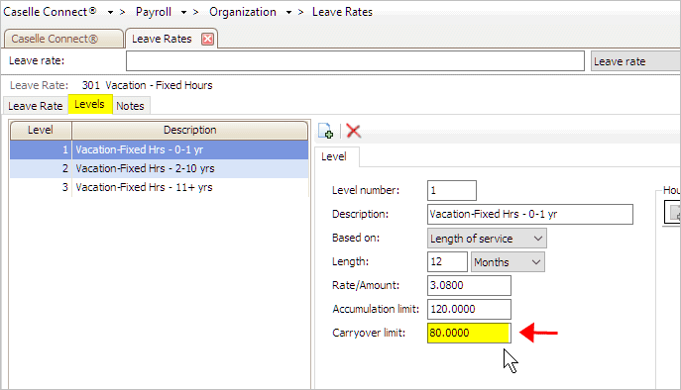Click the Length value field
This screenshot has height=390, width=681.
coord(447,261)
